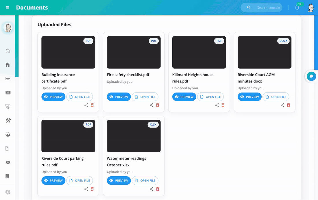The width and height of the screenshot is (318, 200).
Task: Delete Water meter readings October.xlsx
Action: [x=158, y=189]
